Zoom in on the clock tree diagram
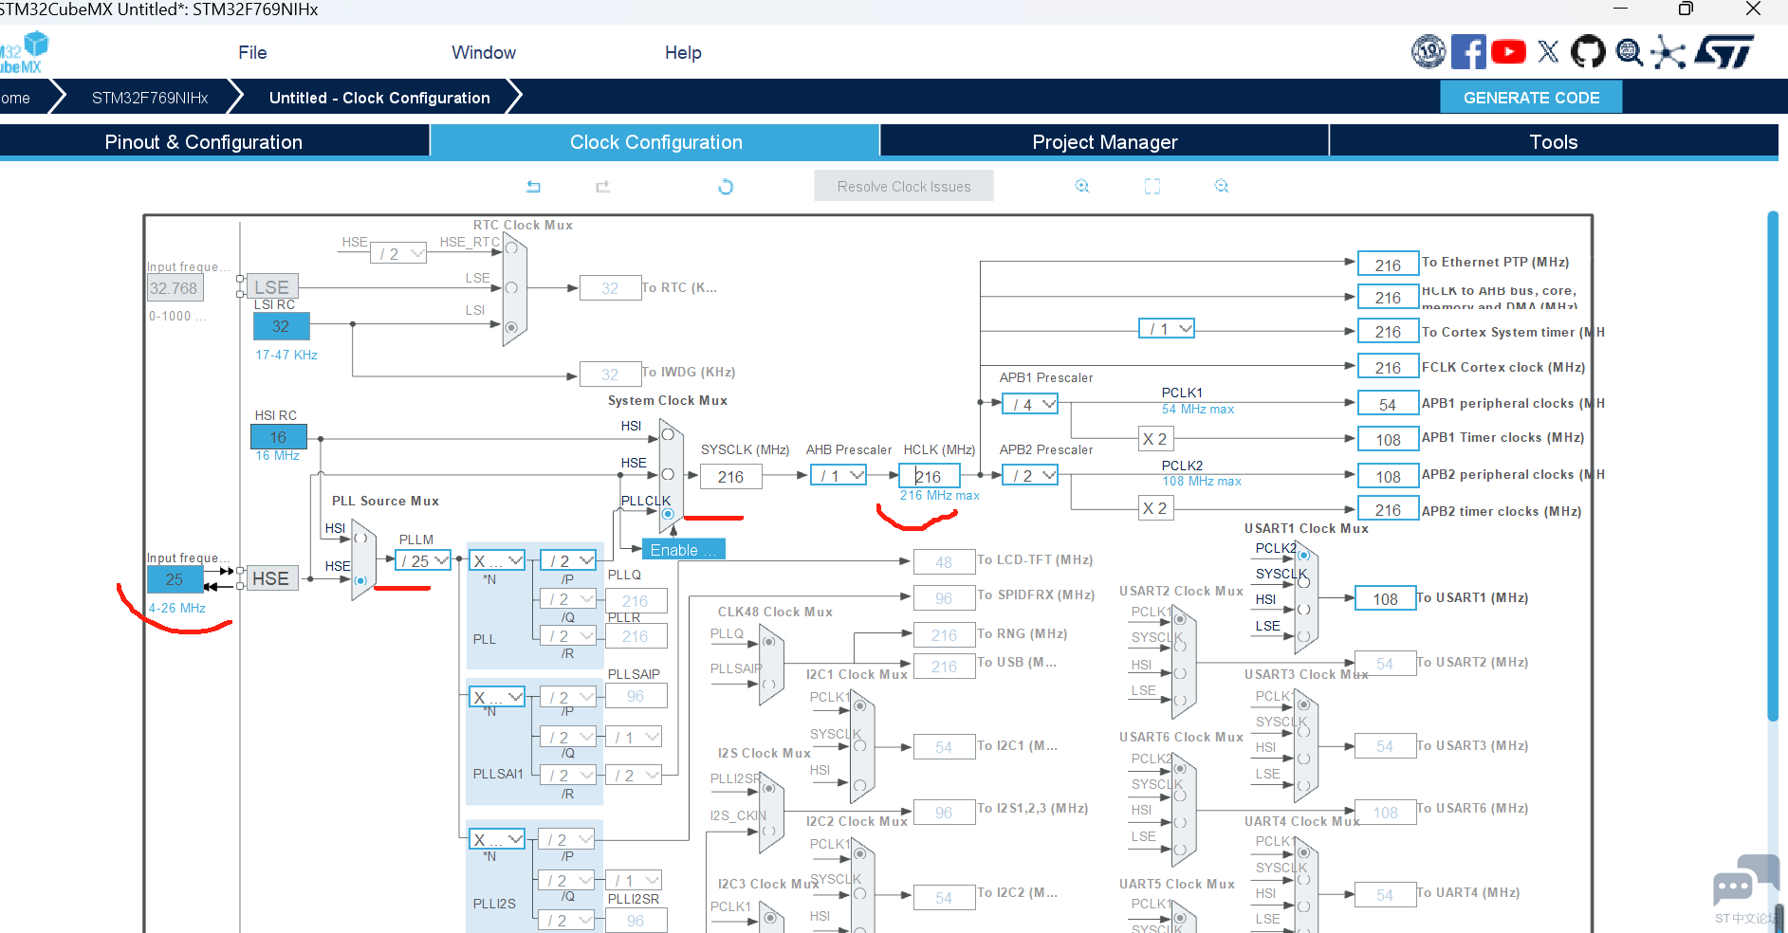This screenshot has height=933, width=1788. pyautogui.click(x=1082, y=187)
